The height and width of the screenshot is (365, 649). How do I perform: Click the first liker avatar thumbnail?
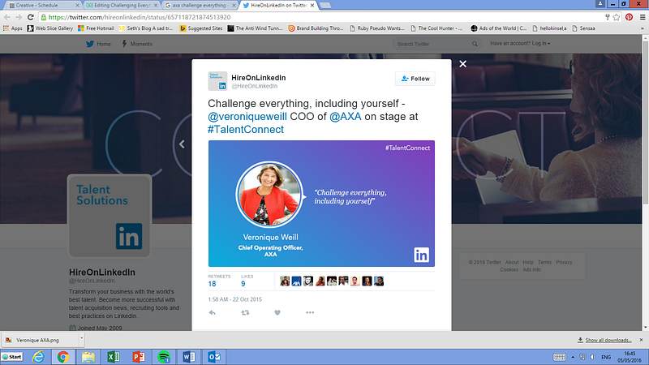point(285,281)
